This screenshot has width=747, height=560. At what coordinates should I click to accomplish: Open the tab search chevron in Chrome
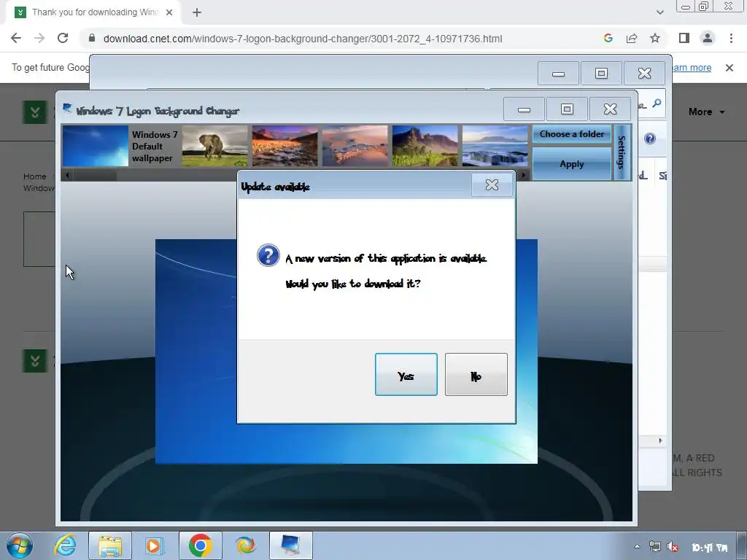659,12
